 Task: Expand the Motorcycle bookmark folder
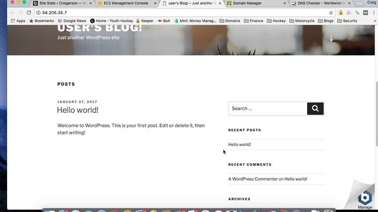click(302, 21)
